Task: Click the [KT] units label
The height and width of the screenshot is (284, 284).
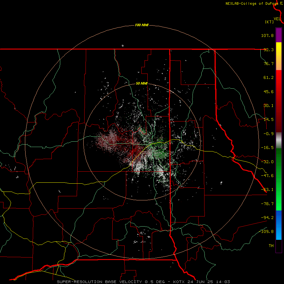Action: 269,22
